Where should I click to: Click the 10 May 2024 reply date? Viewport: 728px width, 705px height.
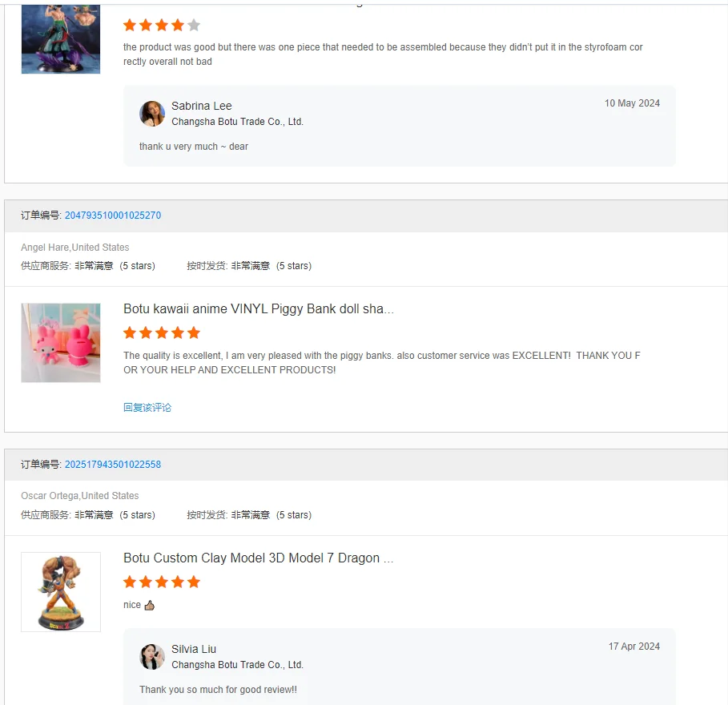click(632, 103)
